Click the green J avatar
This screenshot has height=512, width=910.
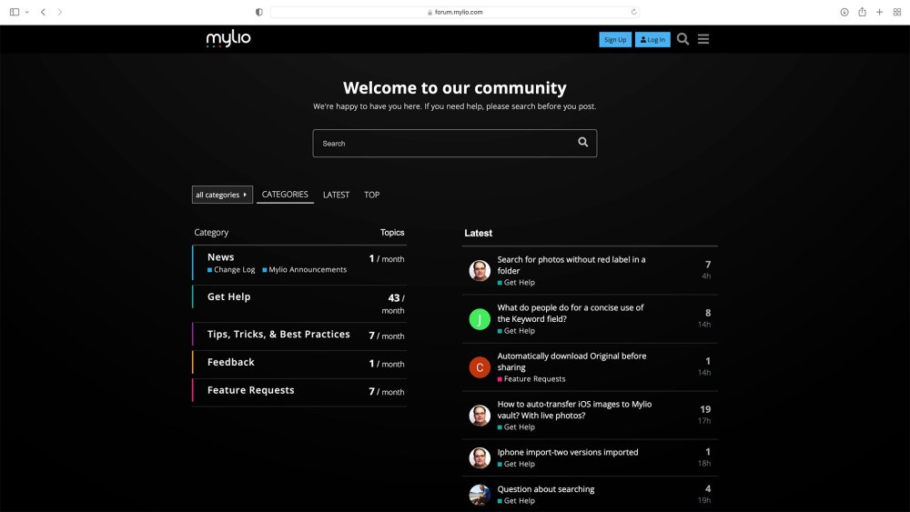click(480, 319)
